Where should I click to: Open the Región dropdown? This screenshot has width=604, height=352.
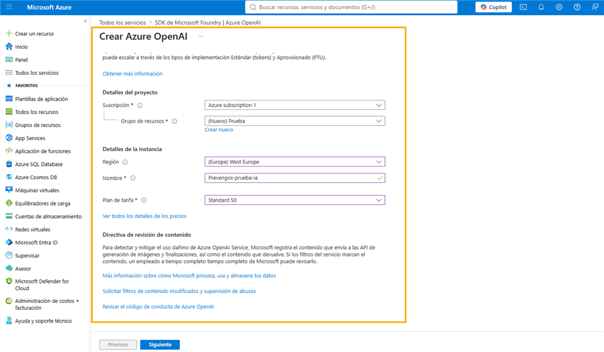(x=294, y=162)
